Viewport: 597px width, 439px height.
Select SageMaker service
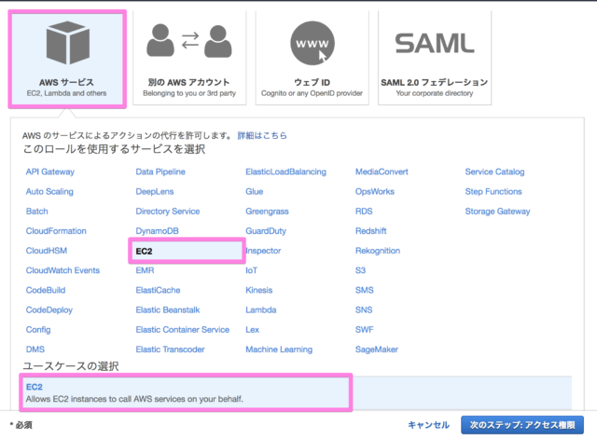pos(377,350)
